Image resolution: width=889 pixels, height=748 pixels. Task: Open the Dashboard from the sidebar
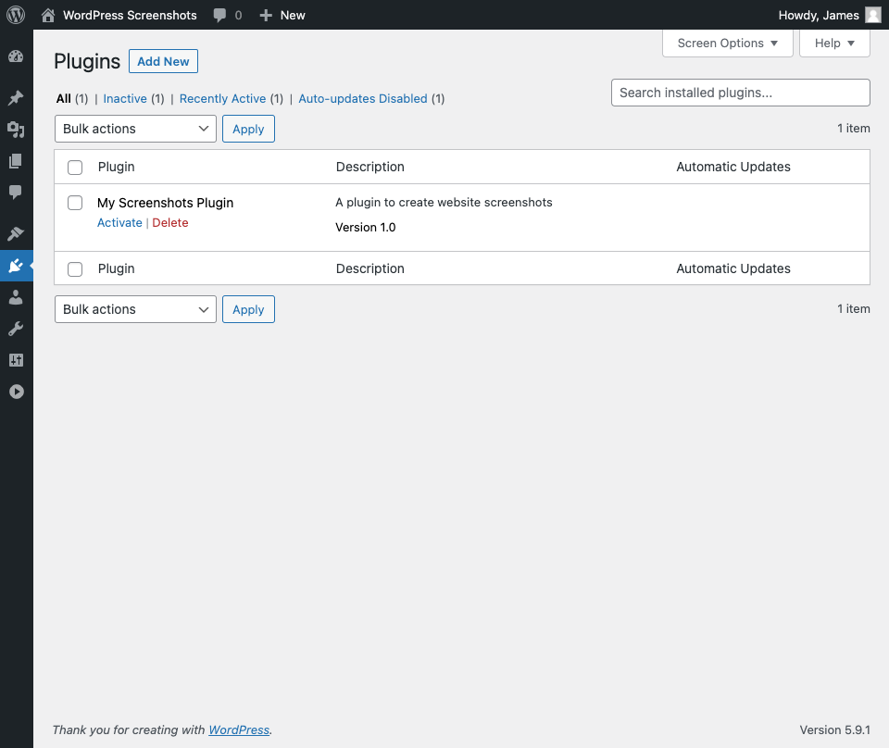(x=16, y=56)
